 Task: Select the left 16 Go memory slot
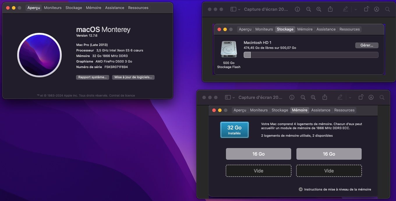point(259,154)
